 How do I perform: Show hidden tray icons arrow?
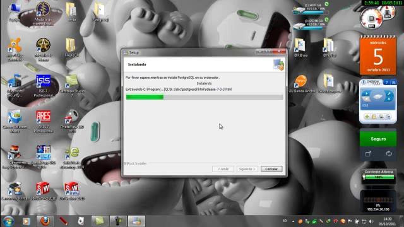[x=293, y=221]
